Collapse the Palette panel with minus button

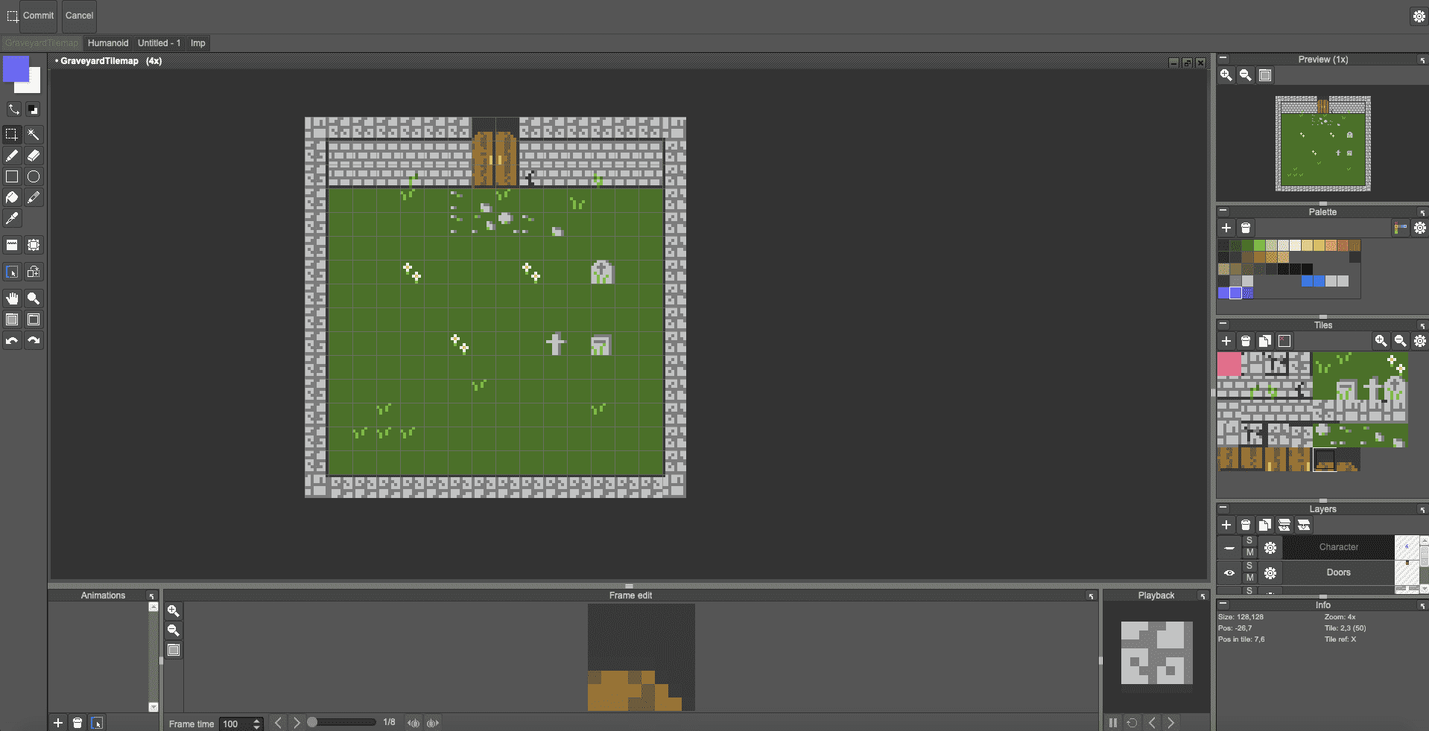(1223, 211)
